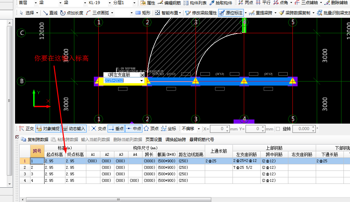The image size is (350, 202).
Task: Open 编辑钢筋 rebar editor
Action: (169, 3)
